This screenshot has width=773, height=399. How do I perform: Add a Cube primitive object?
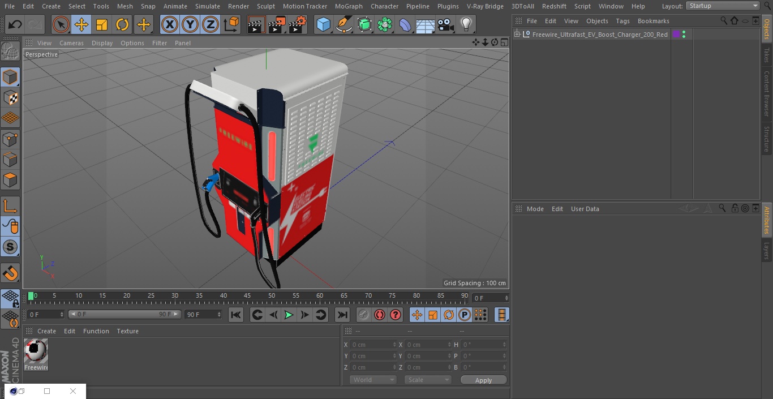pos(323,24)
